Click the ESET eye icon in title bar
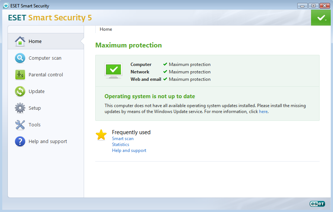This screenshot has height=212, width=333. [x=6, y=6]
